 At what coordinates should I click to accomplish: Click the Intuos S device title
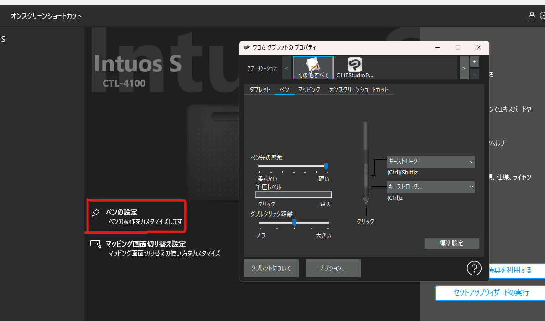click(x=138, y=64)
